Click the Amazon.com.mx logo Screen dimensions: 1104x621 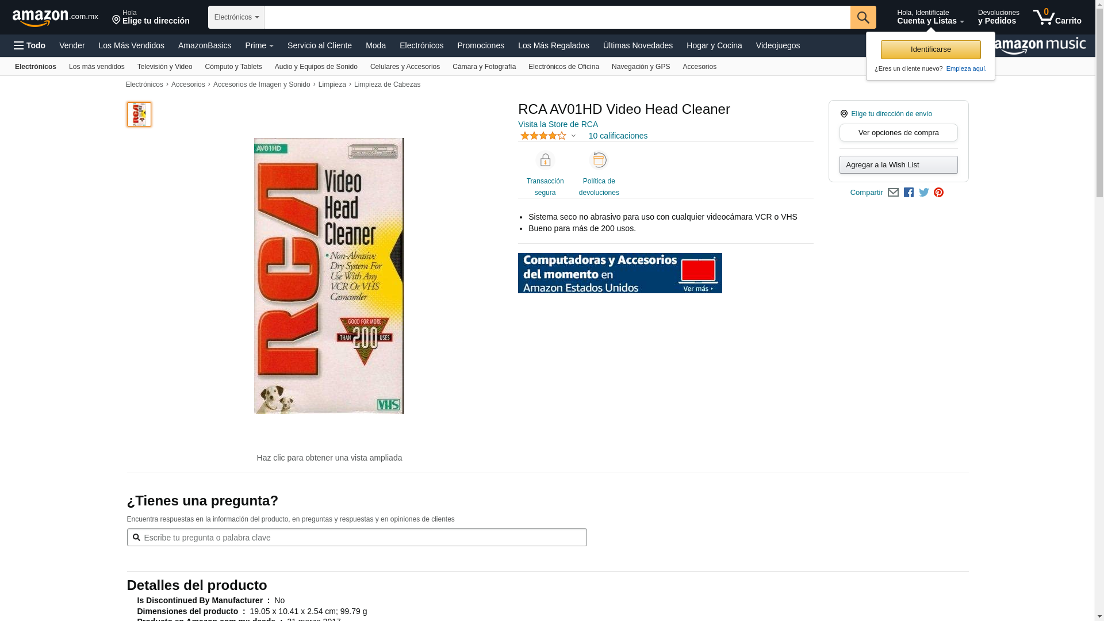pos(55,18)
